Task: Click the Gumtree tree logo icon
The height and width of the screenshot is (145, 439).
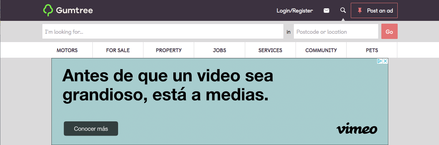Action: 48,10
